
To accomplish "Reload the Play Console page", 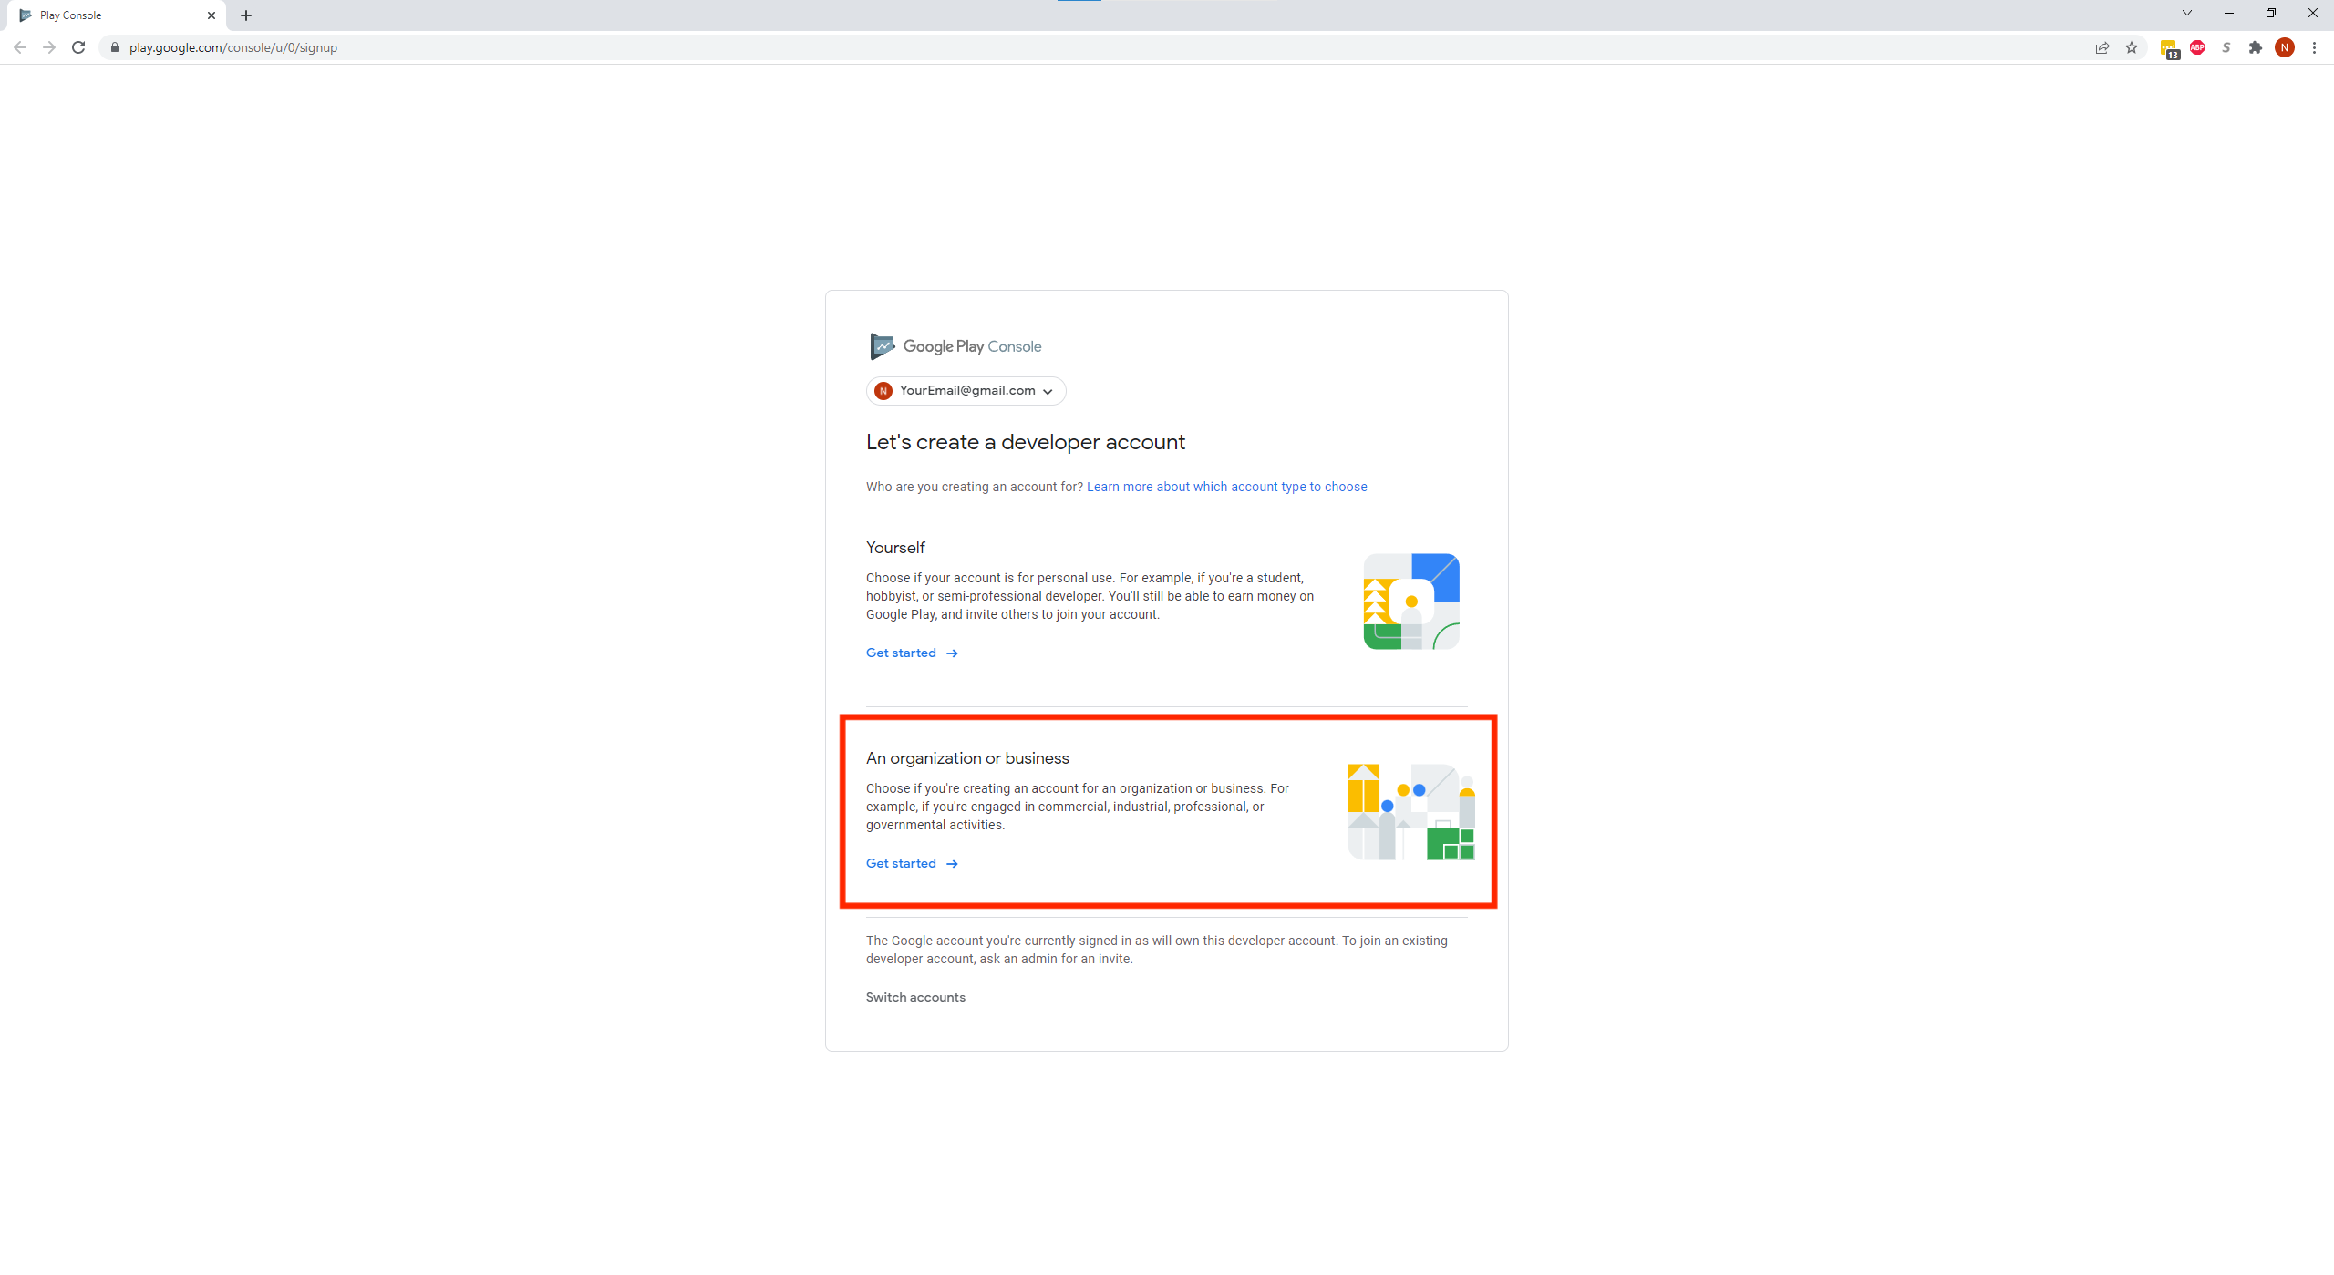I will click(78, 47).
